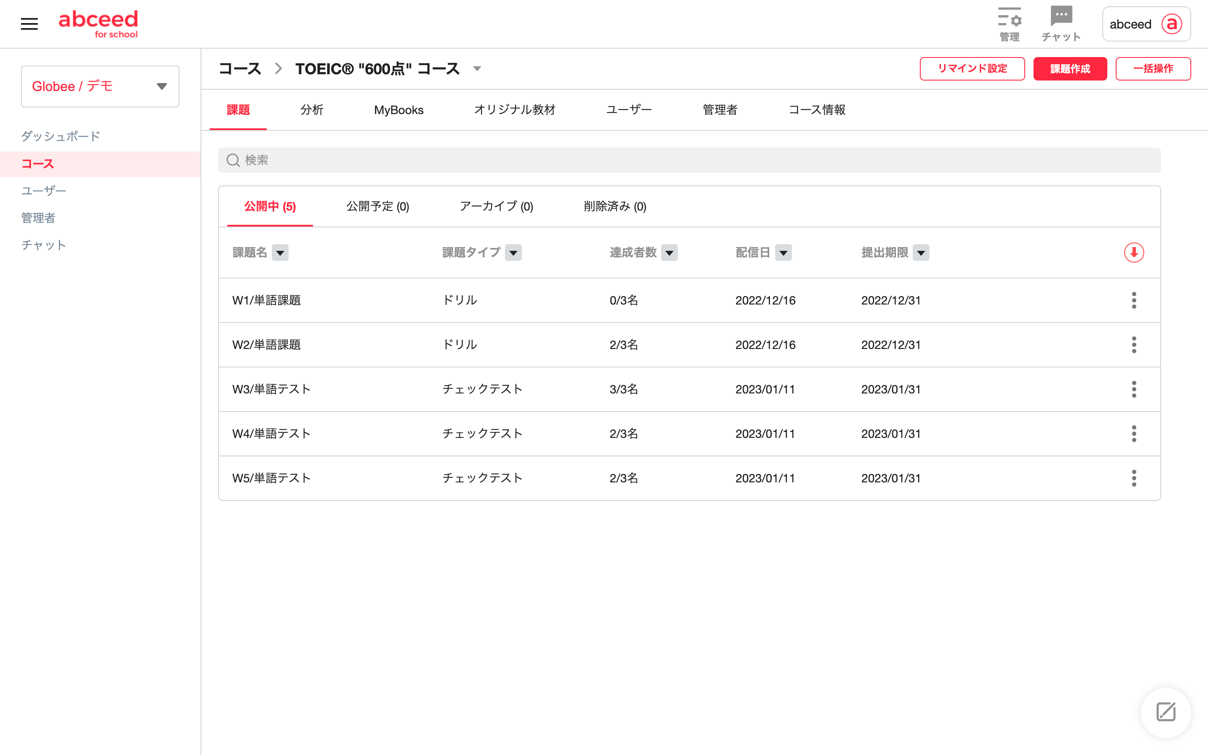This screenshot has height=755, width=1208.
Task: Click the 2023/01/31 deadline for W5
Action: tap(890, 478)
